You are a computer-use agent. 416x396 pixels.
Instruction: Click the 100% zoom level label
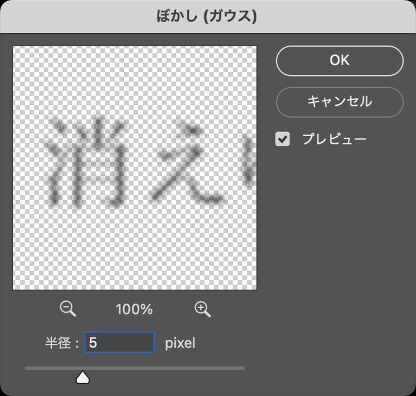[134, 309]
